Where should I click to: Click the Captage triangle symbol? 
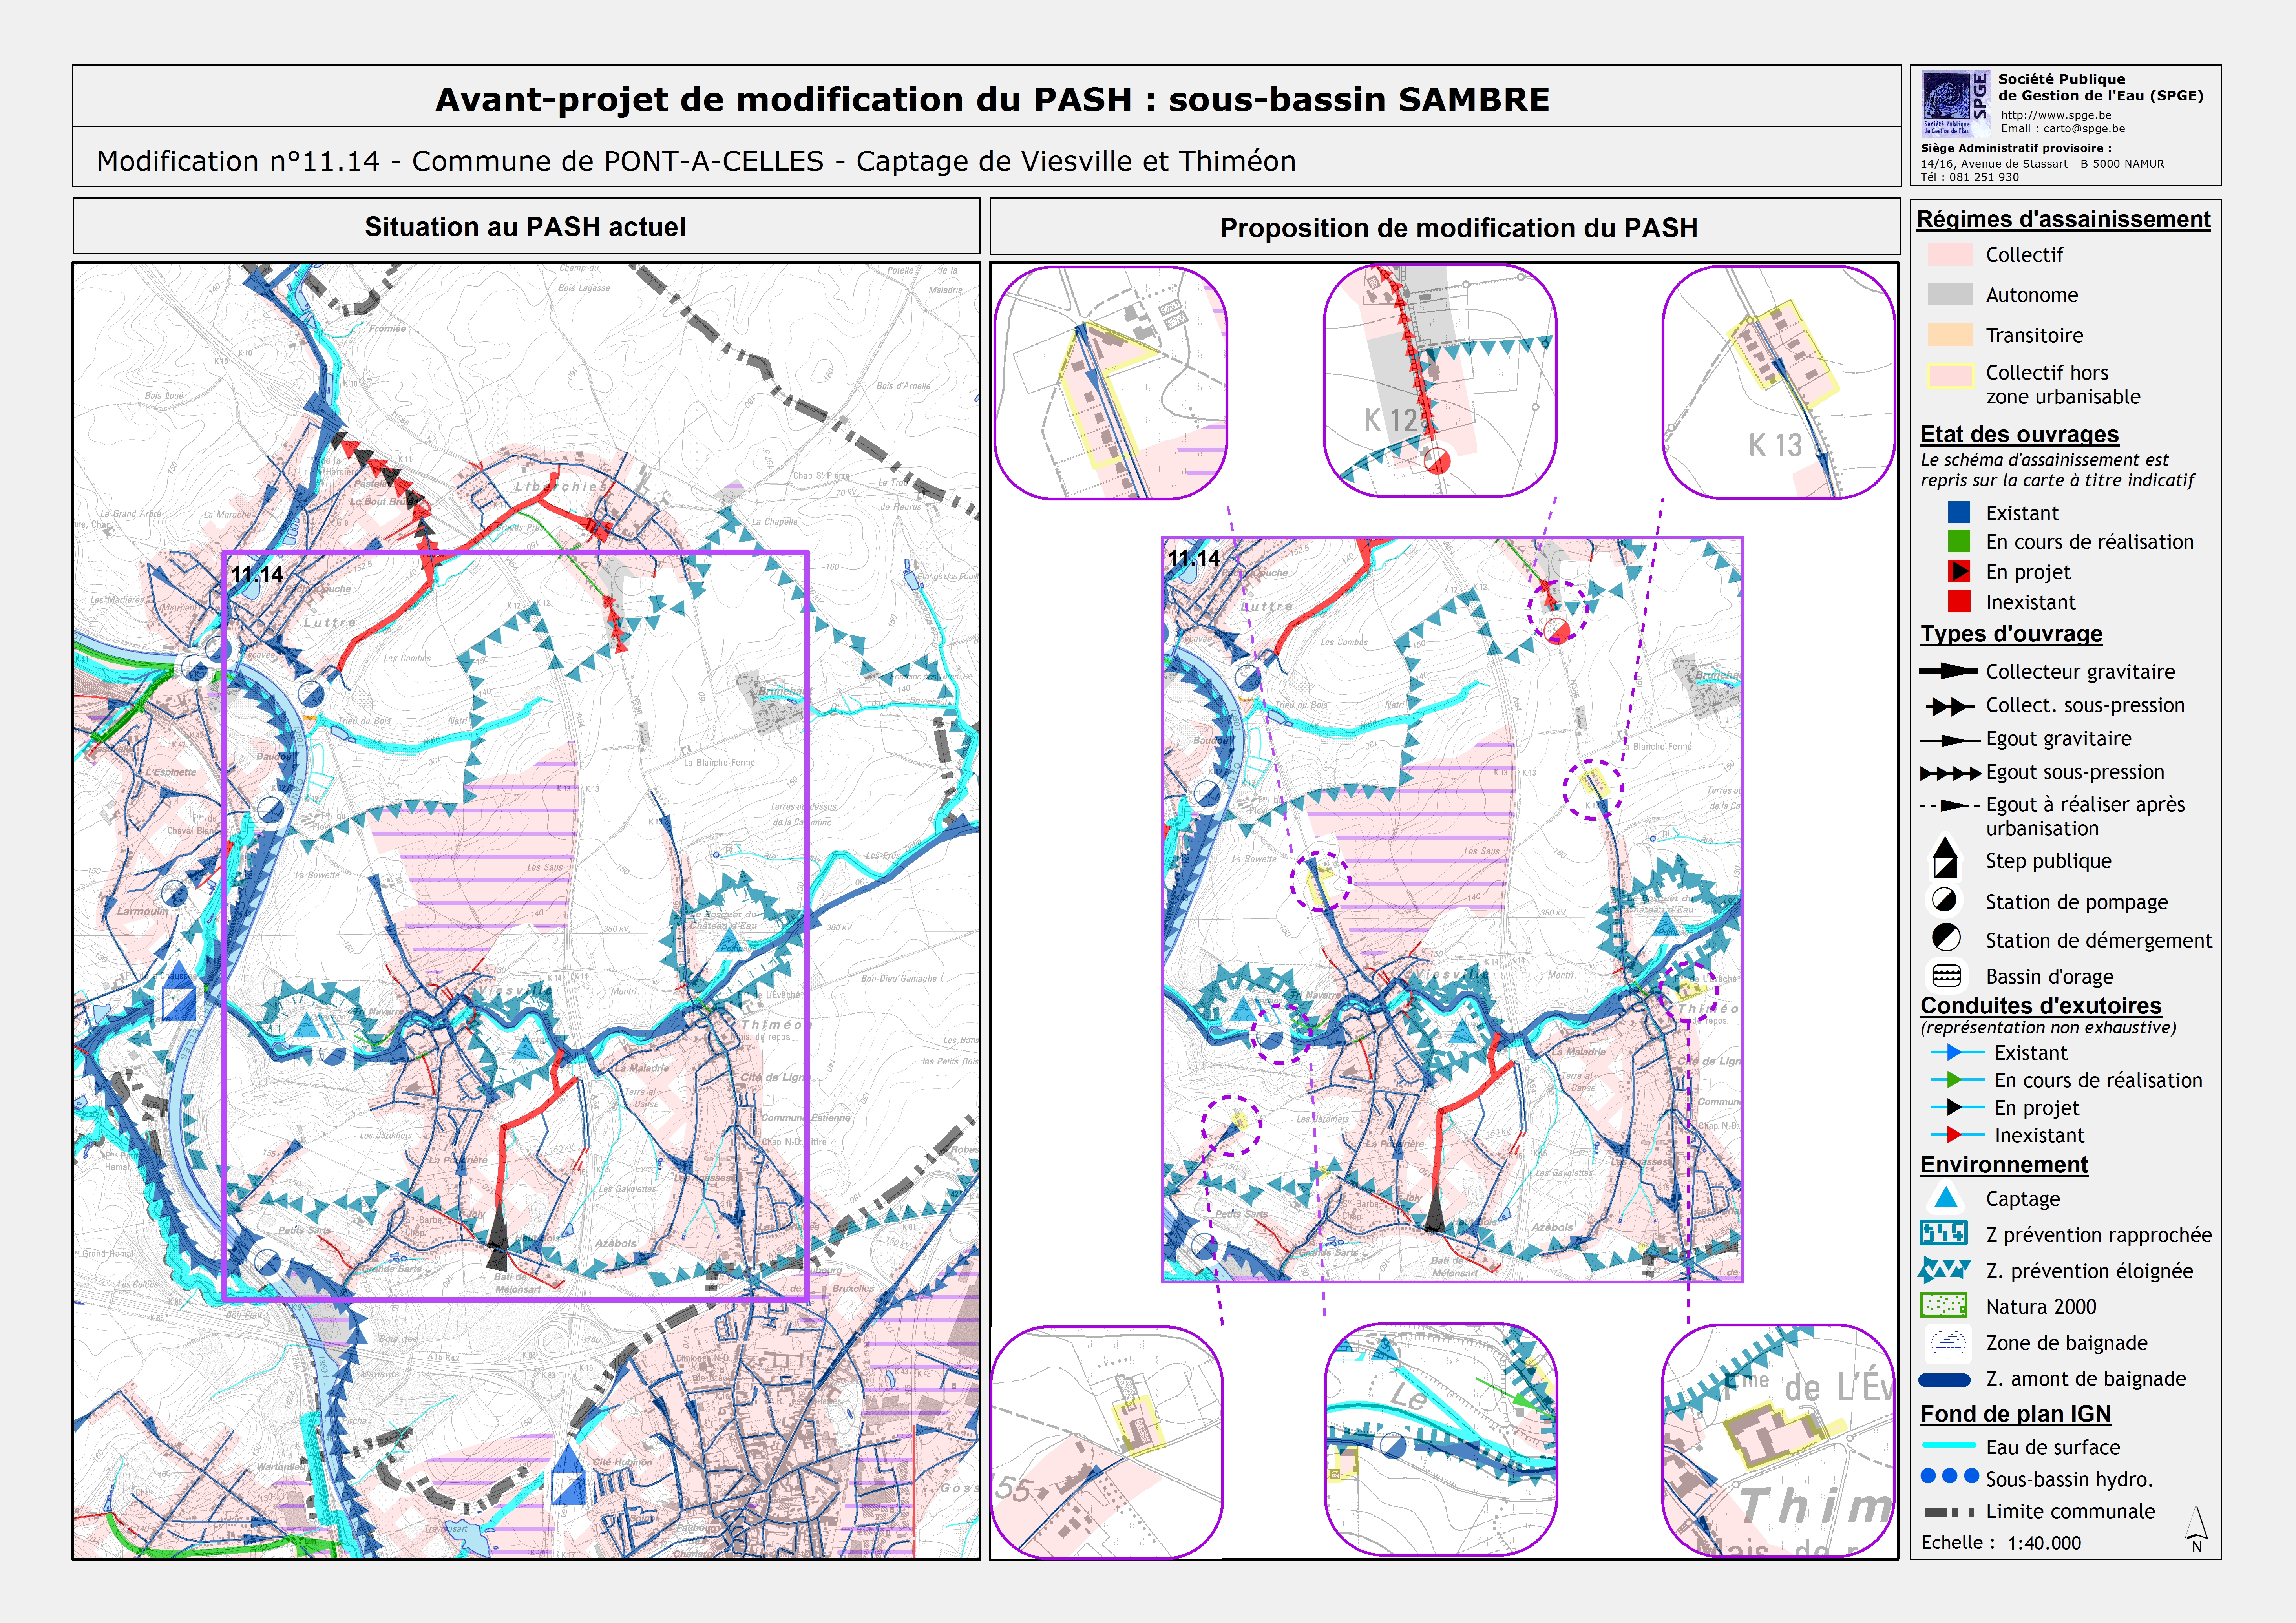tap(1945, 1197)
